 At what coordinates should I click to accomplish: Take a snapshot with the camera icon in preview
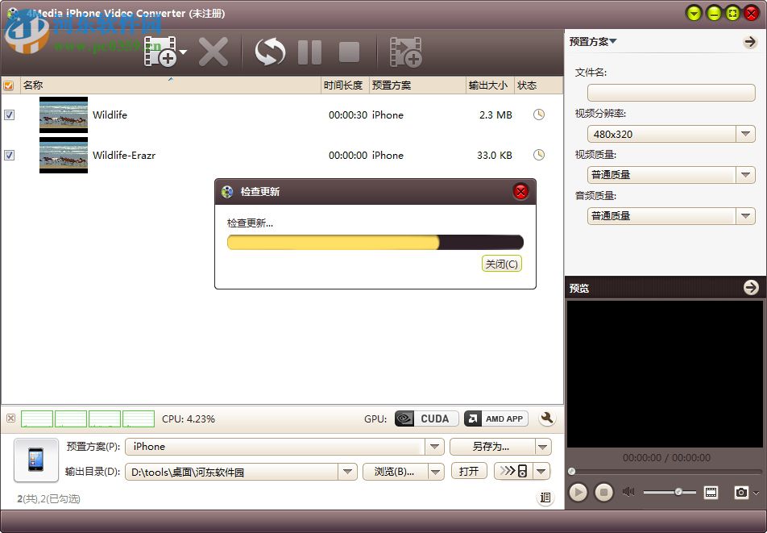743,492
